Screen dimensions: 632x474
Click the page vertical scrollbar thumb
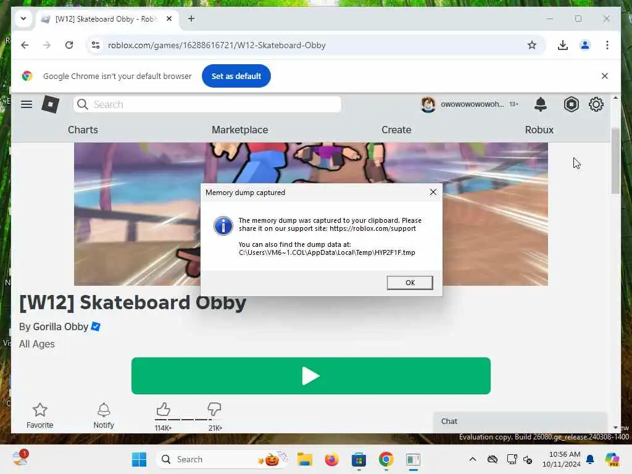coord(615,161)
